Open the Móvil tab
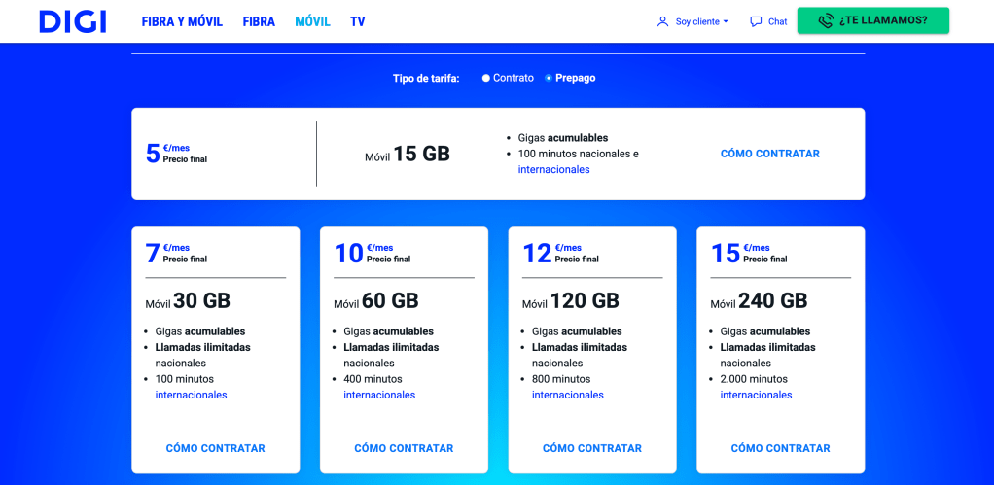This screenshot has height=485, width=994. coord(312,21)
